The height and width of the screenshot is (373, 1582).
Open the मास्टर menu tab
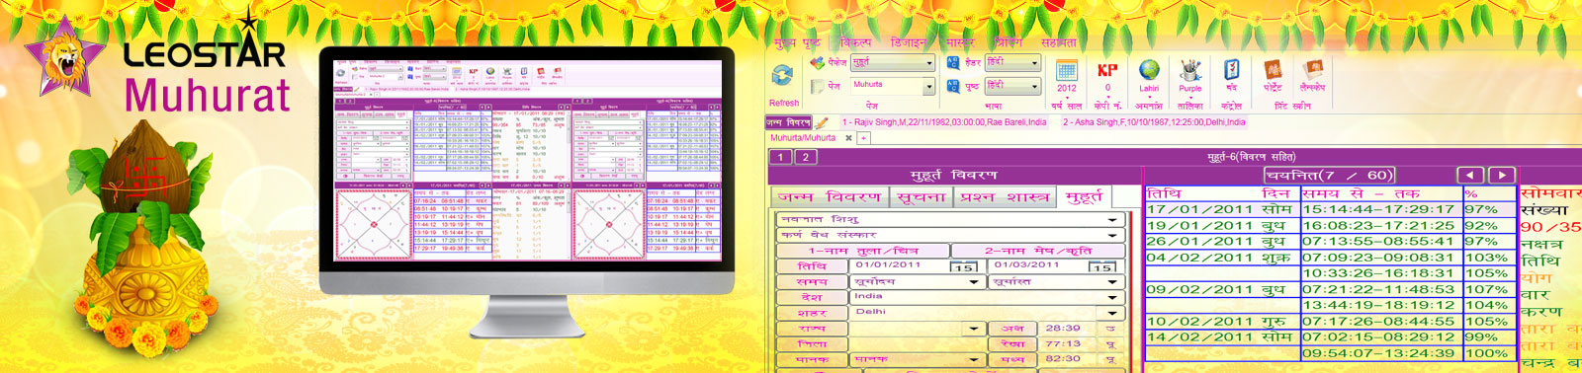click(960, 42)
